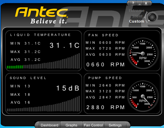Select the Extreme mode

click(x=137, y=11)
